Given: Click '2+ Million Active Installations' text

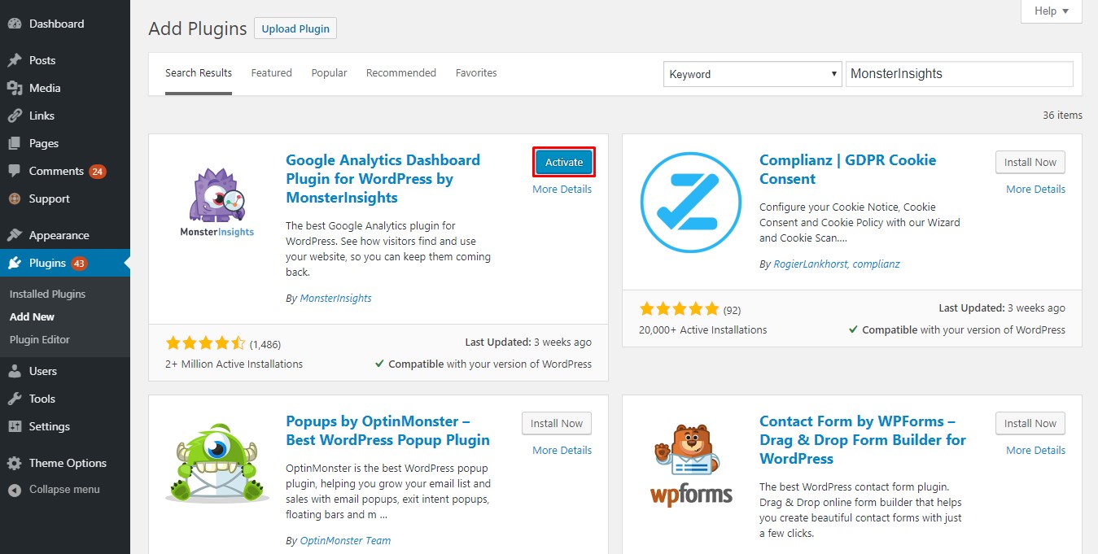Looking at the screenshot, I should pyautogui.click(x=234, y=364).
